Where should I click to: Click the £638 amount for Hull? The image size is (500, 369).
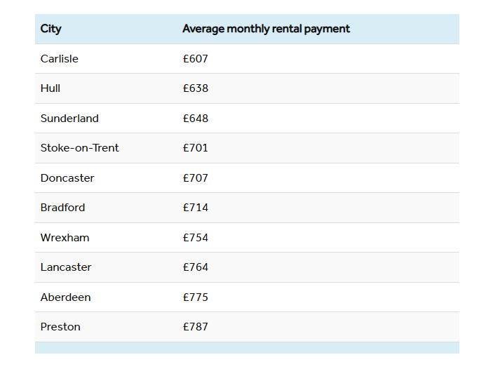pyautogui.click(x=196, y=88)
